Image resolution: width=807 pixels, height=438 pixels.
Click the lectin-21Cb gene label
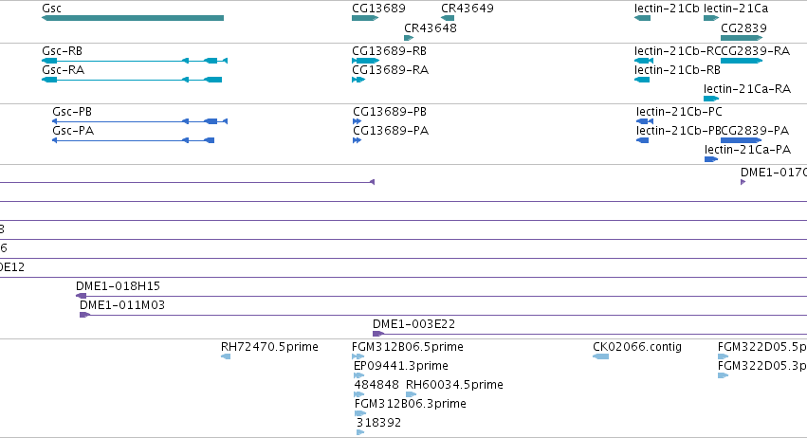667,9
